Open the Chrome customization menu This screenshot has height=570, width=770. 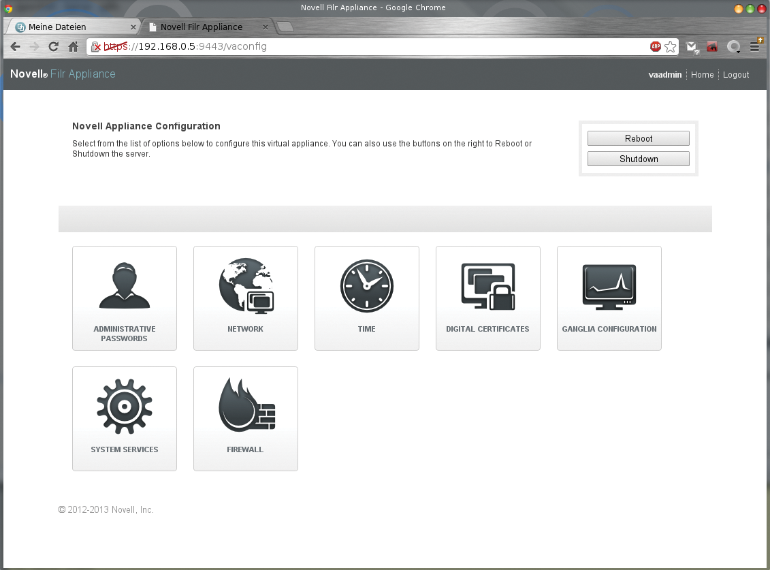point(755,46)
